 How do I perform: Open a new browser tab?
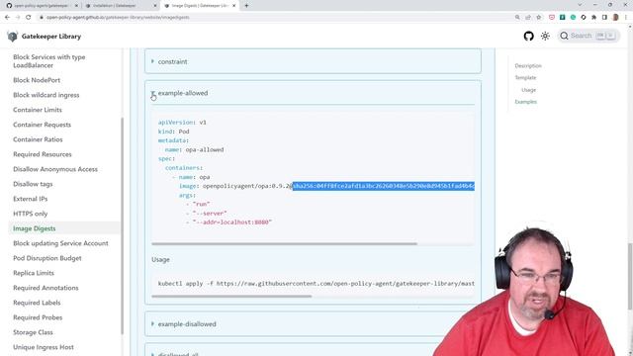pyautogui.click(x=246, y=6)
